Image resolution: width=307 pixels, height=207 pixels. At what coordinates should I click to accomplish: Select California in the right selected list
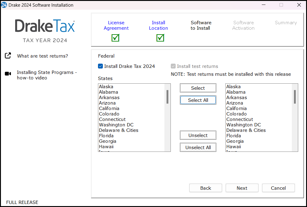(259, 109)
